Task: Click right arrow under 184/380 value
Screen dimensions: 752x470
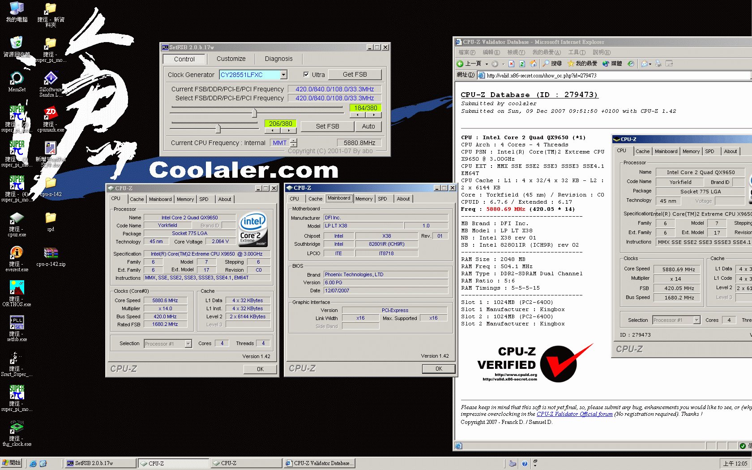Action: point(374,115)
